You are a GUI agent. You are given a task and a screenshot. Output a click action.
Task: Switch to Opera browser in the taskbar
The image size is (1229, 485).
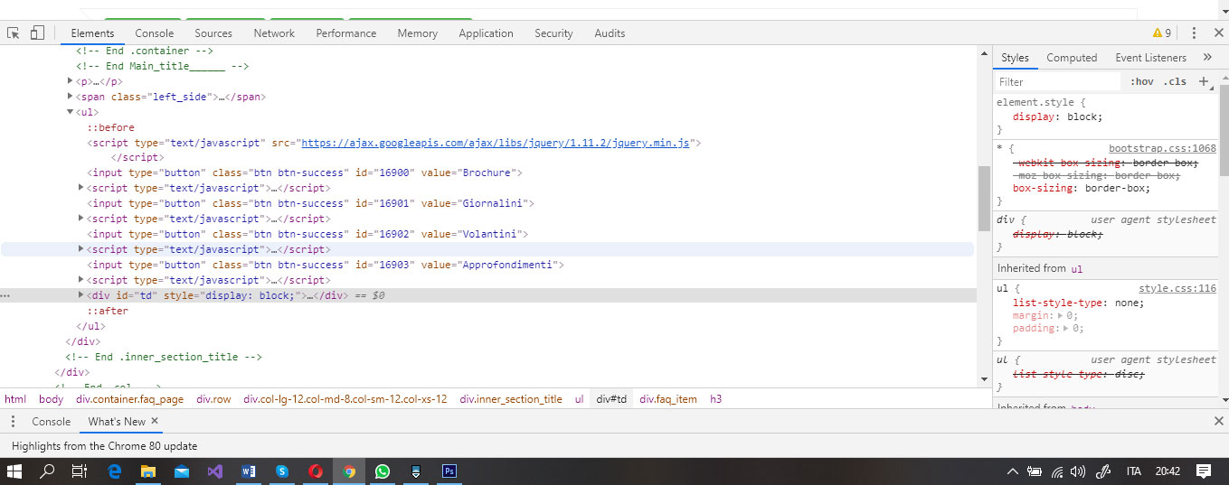[316, 471]
